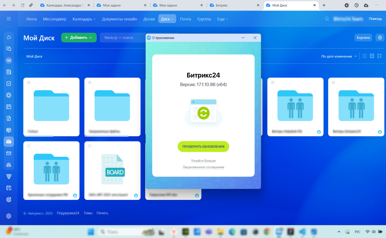Switch to large tile view icon
The width and height of the screenshot is (386, 238).
tap(379, 56)
